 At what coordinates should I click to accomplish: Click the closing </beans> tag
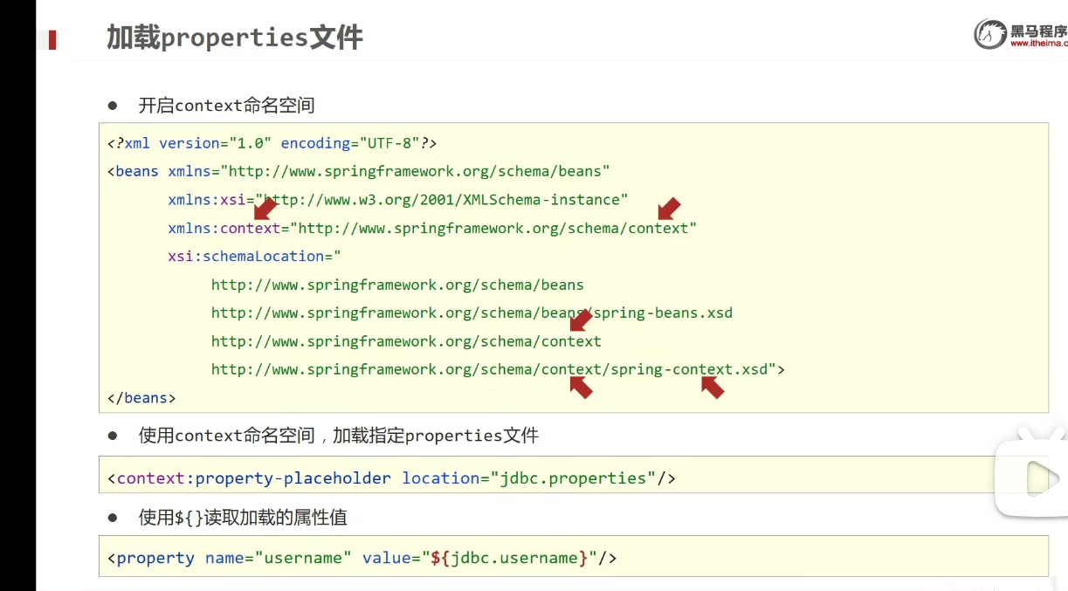tap(141, 397)
